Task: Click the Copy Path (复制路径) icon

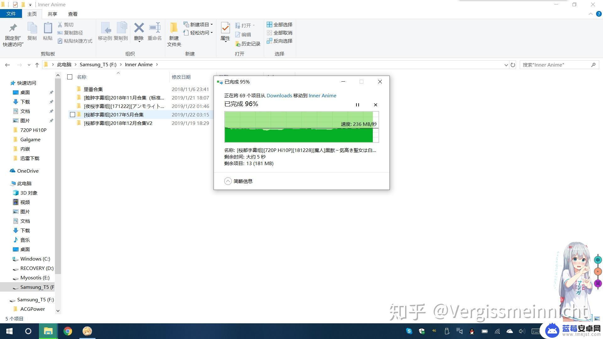Action: [x=73, y=32]
